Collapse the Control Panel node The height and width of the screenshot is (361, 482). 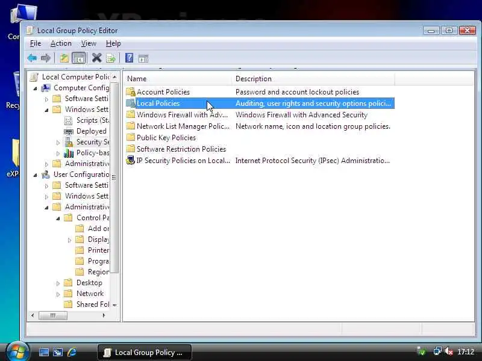pos(58,218)
